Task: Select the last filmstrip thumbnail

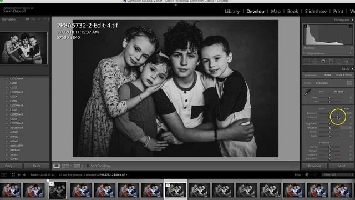Action: click(x=341, y=190)
